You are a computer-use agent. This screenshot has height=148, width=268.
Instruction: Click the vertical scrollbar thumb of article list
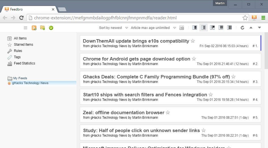(266, 51)
